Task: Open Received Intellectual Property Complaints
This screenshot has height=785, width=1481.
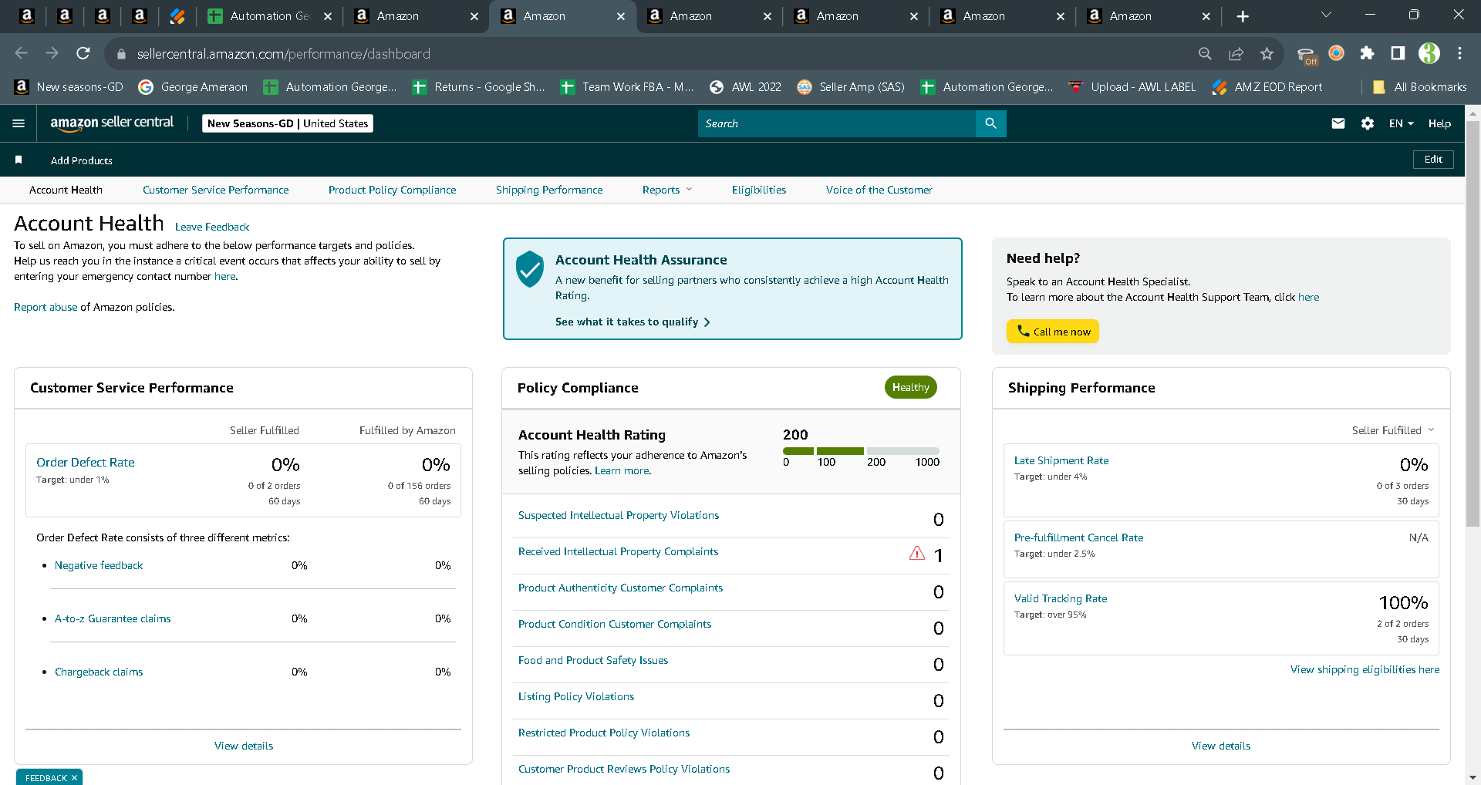Action: (618, 551)
